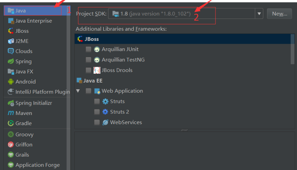This screenshot has height=170, width=297.
Task: Click the JBoss Drools icon
Action: [97, 70]
